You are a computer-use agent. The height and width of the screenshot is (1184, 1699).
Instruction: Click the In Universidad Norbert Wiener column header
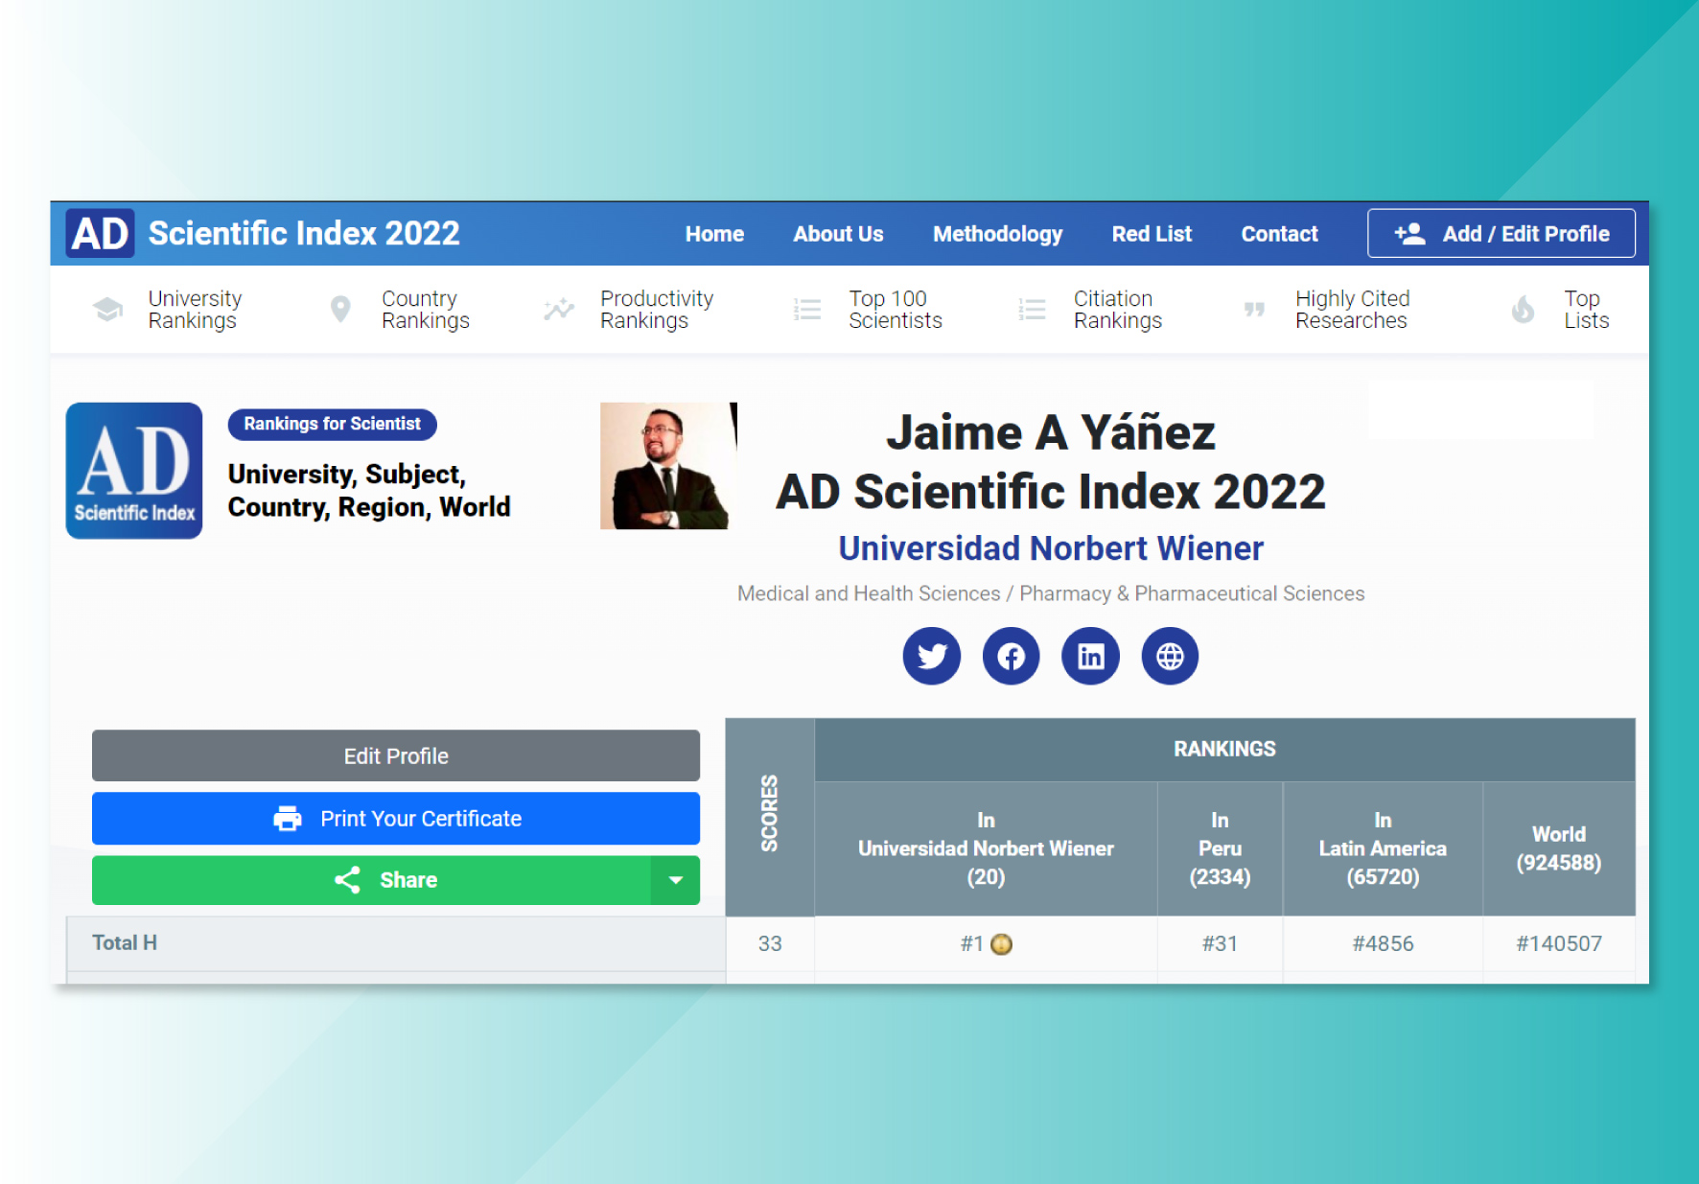tap(986, 848)
